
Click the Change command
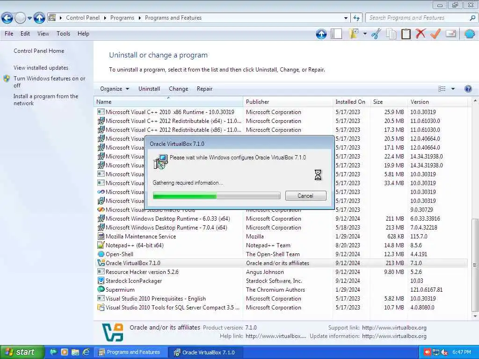coord(178,89)
